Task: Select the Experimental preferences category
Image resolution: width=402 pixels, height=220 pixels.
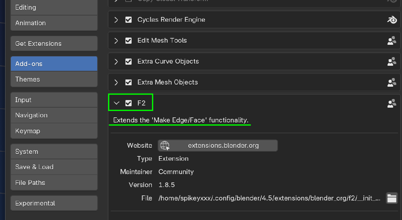Action: (x=54, y=203)
